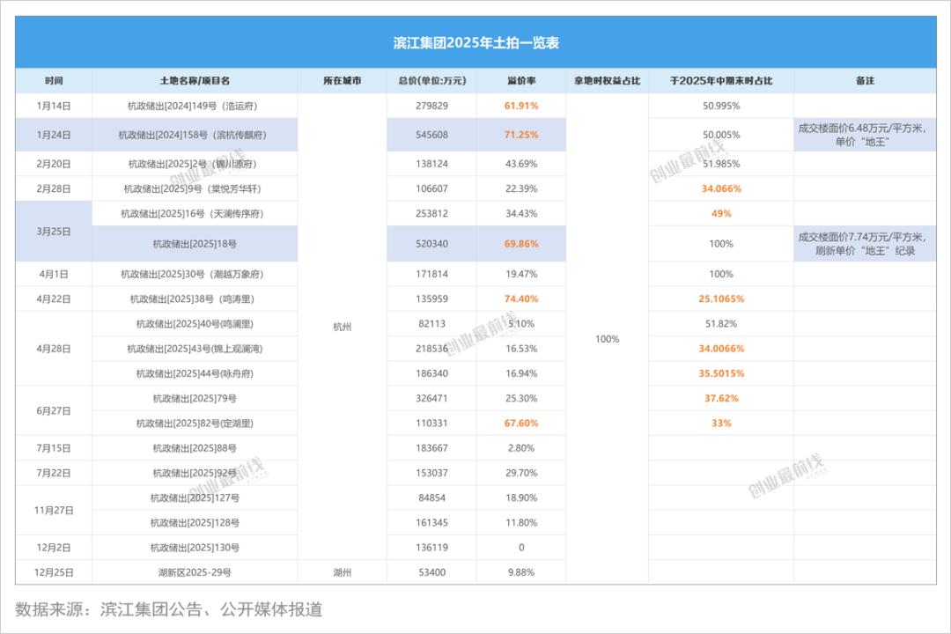This screenshot has width=951, height=634.
Task: Click the date cell "6月27日"
Action: [54, 410]
